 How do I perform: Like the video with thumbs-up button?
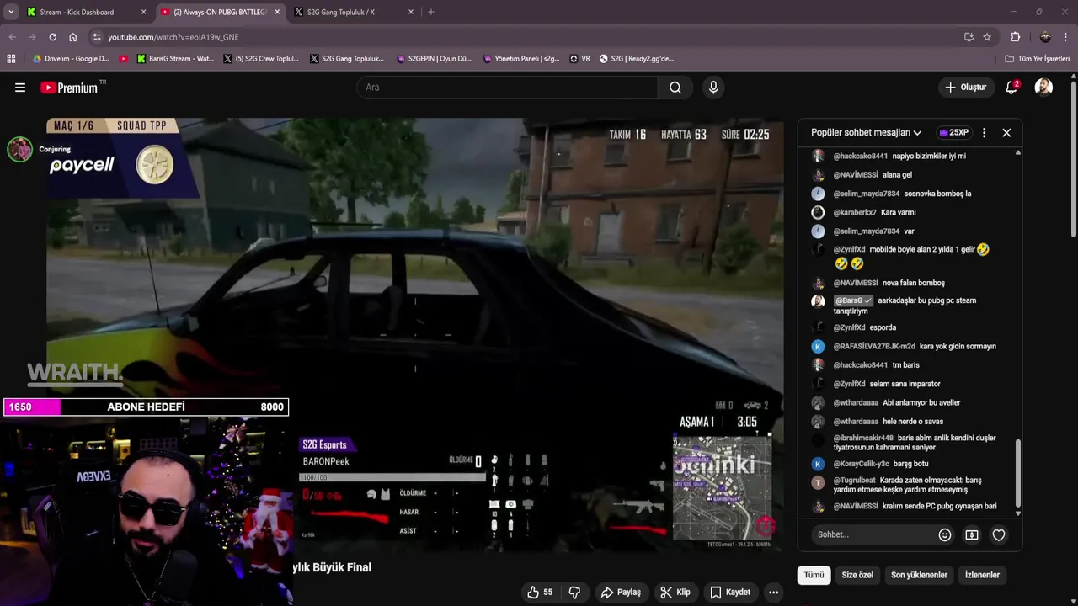[540, 593]
